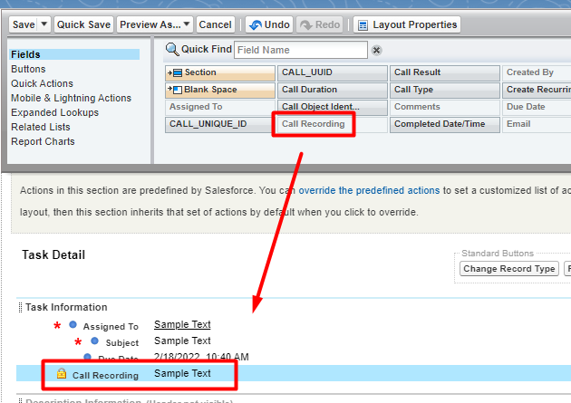Select the Created By palette field
Viewport: 571px width, 403px height.
(537, 72)
